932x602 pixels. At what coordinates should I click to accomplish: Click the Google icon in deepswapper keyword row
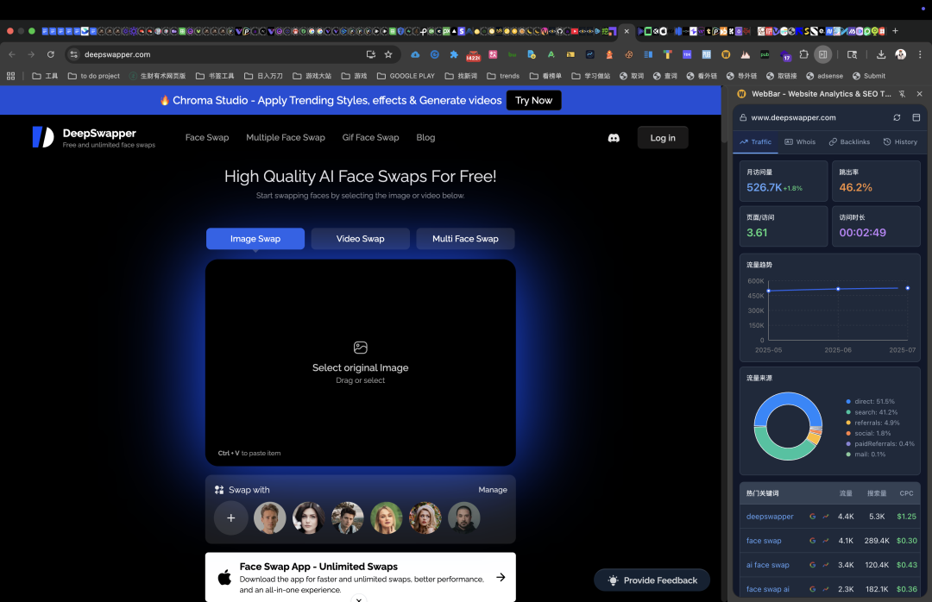(812, 517)
